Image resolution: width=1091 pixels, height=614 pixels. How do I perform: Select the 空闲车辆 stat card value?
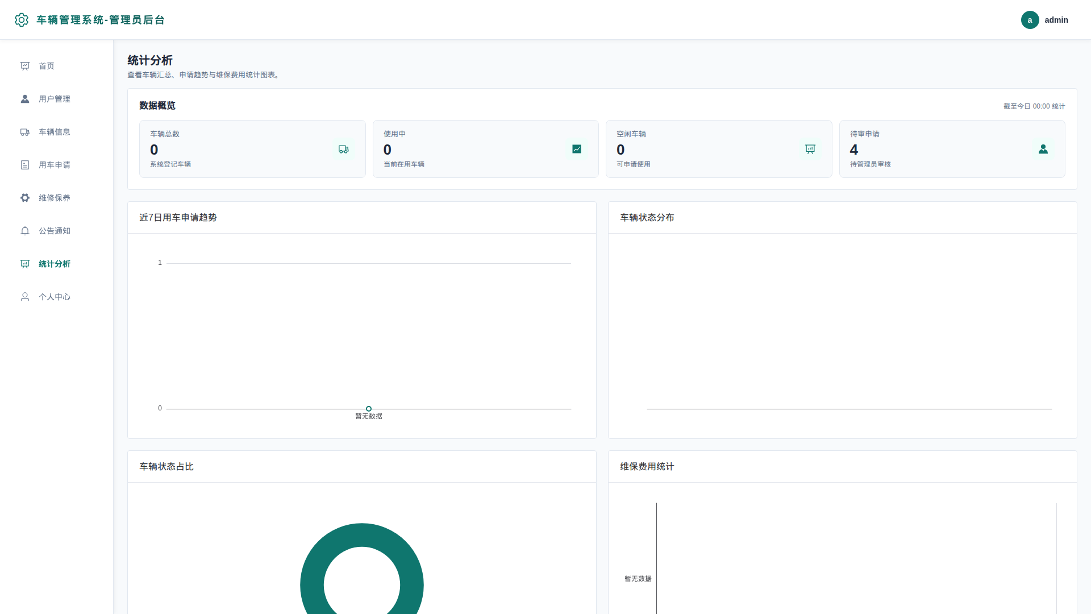pos(621,150)
